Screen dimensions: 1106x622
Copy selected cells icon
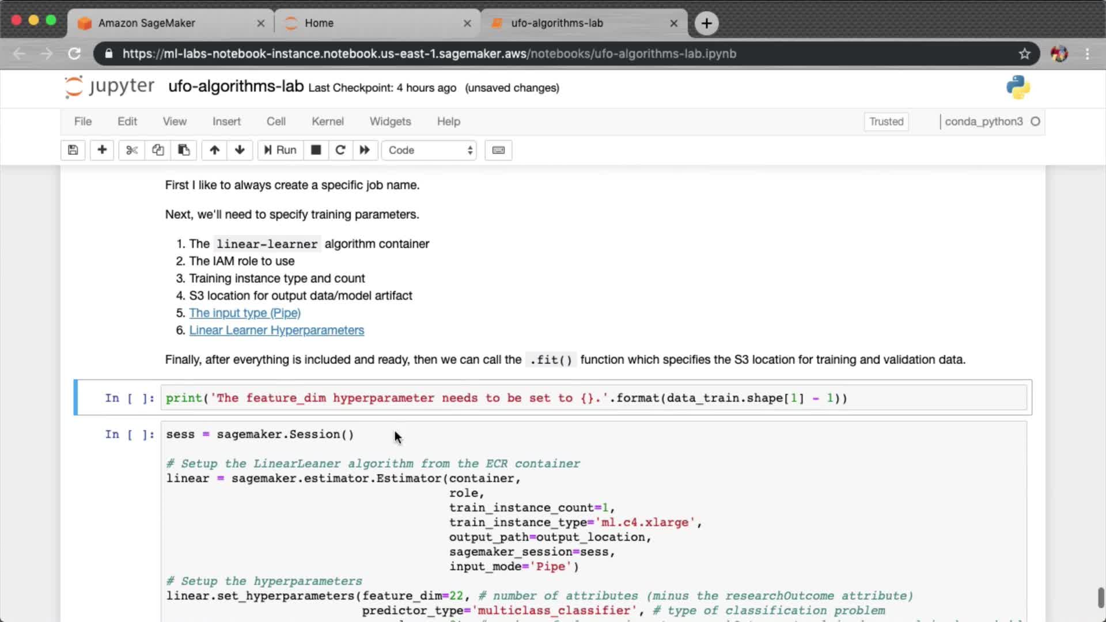pos(158,150)
